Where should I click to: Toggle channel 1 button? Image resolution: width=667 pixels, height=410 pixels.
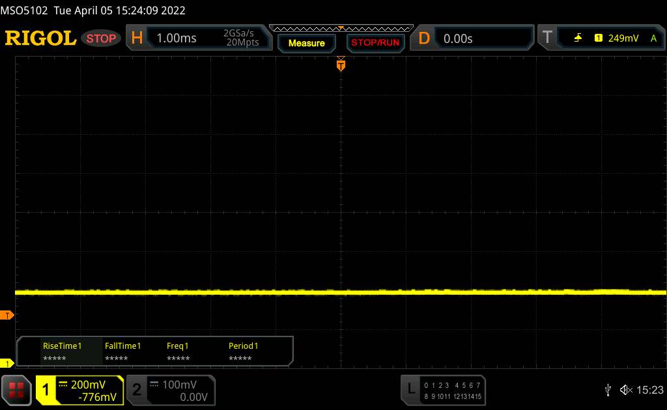46,390
